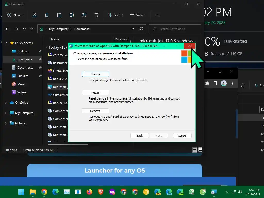Select Desktop in Quick access

click(x=23, y=51)
